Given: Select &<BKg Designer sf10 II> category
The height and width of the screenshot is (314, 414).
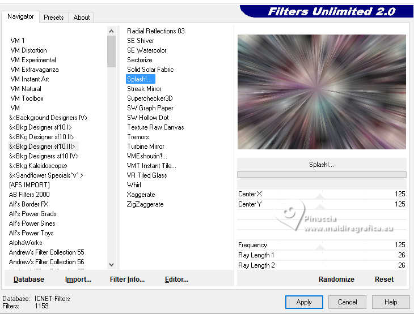Looking at the screenshot, I should [x=41, y=137].
